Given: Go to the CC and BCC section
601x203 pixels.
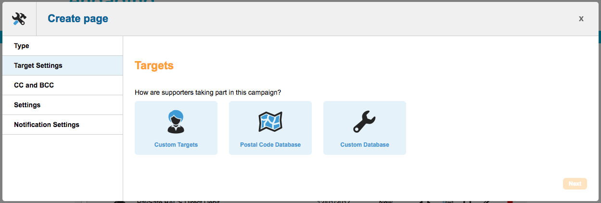Looking at the screenshot, I should [x=34, y=85].
